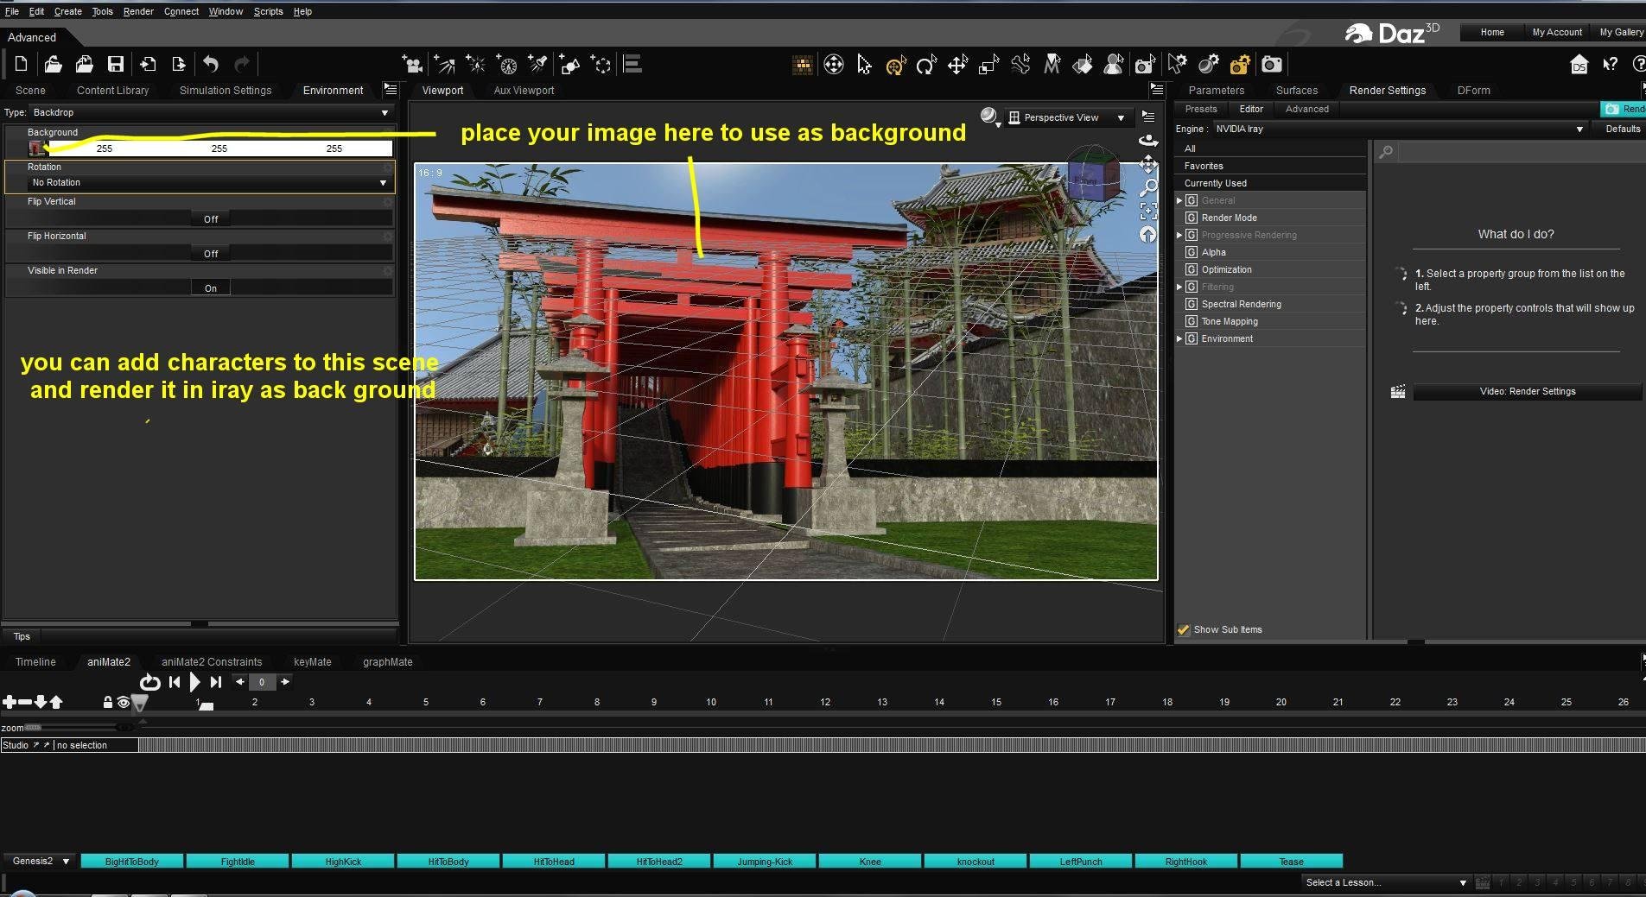
Task: Open the Perspective View camera dropdown
Action: pyautogui.click(x=1069, y=117)
